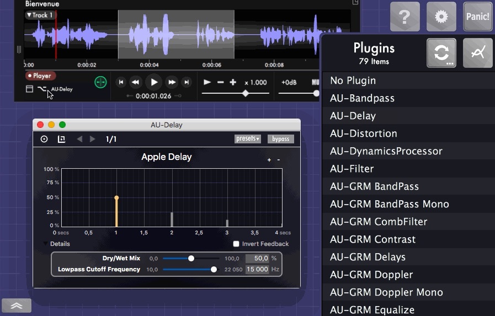Click the corner icon at the top right of the Bienvenue panel

point(355,2)
